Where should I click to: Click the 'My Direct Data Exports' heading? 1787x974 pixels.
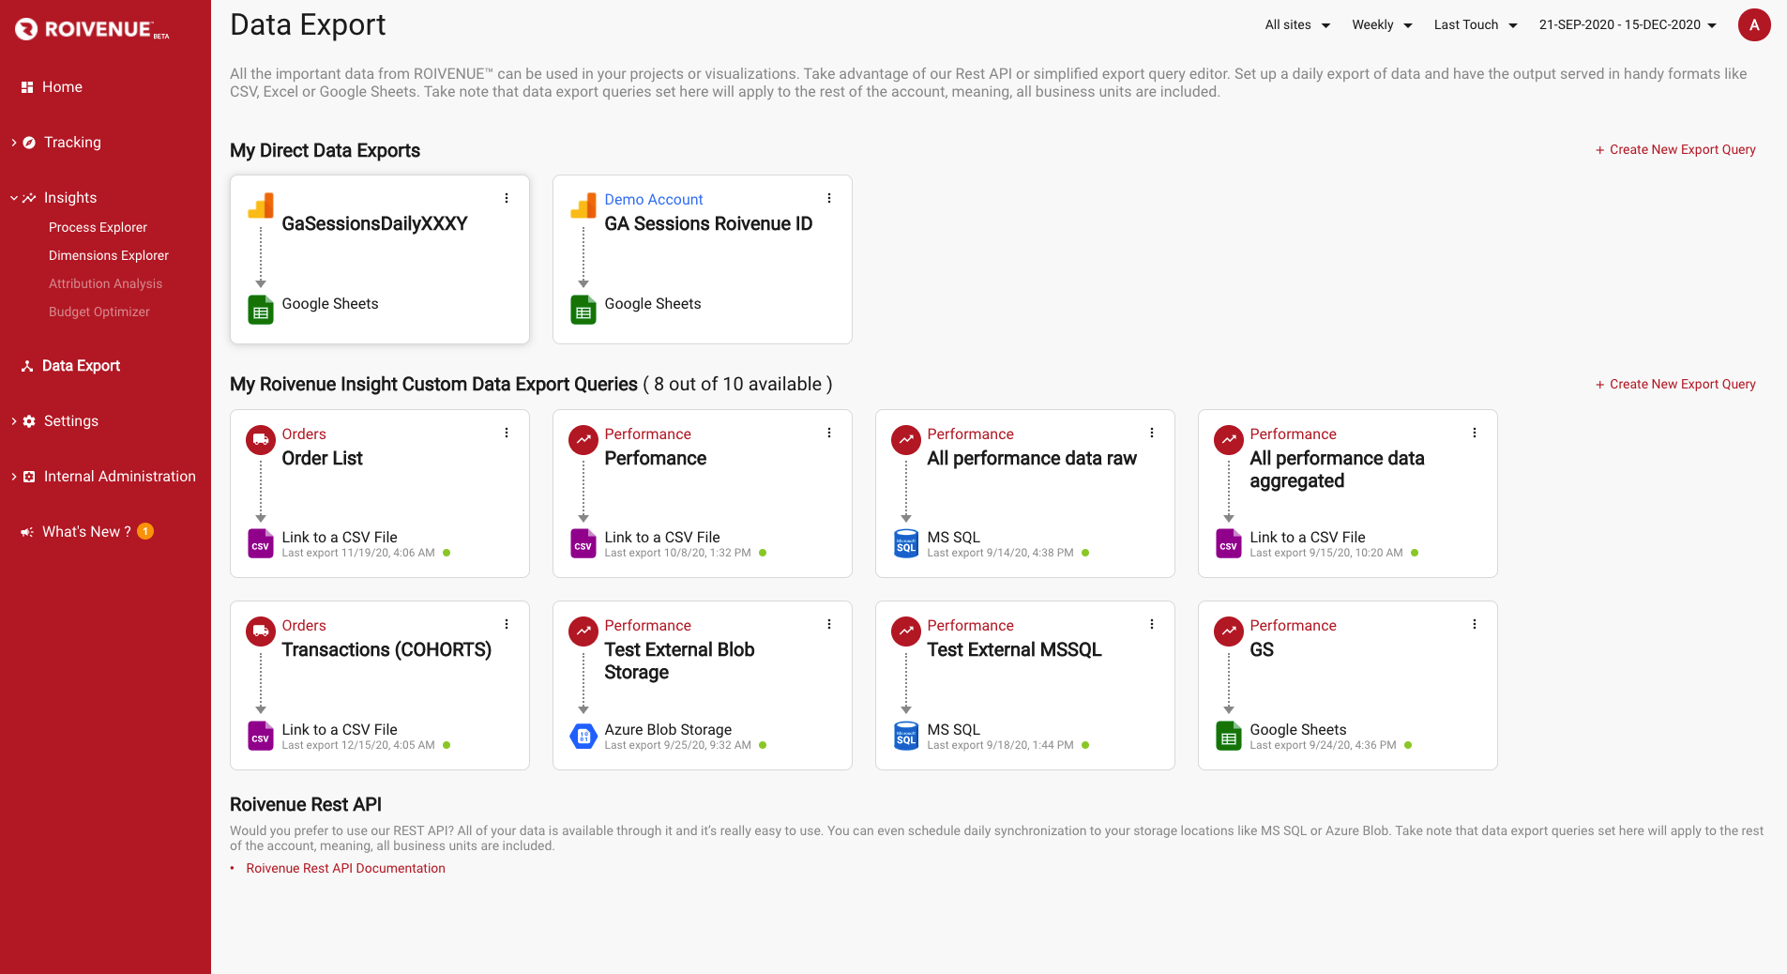point(325,151)
